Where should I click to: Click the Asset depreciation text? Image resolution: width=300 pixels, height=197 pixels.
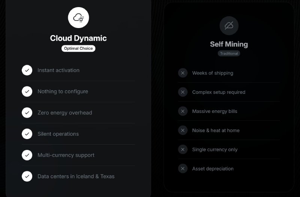(213, 169)
